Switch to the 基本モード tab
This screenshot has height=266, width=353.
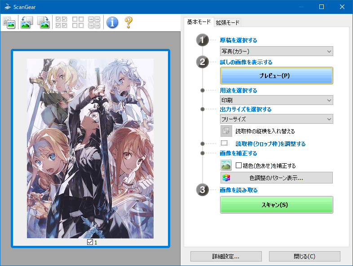pos(199,22)
